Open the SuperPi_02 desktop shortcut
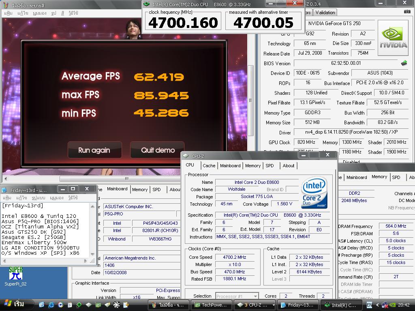The image size is (415, 311). click(x=15, y=276)
